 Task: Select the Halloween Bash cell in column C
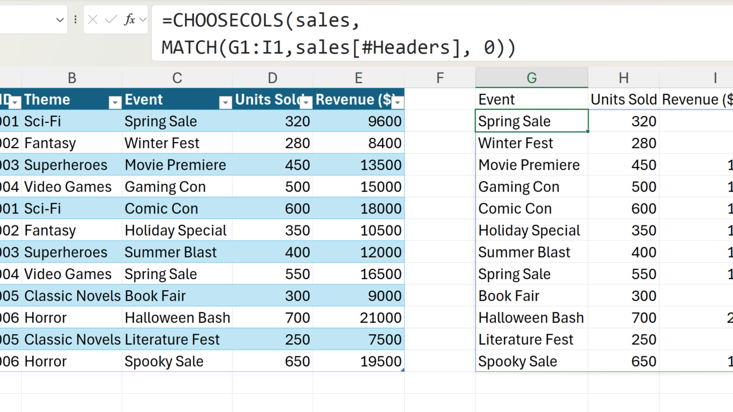[x=177, y=318]
